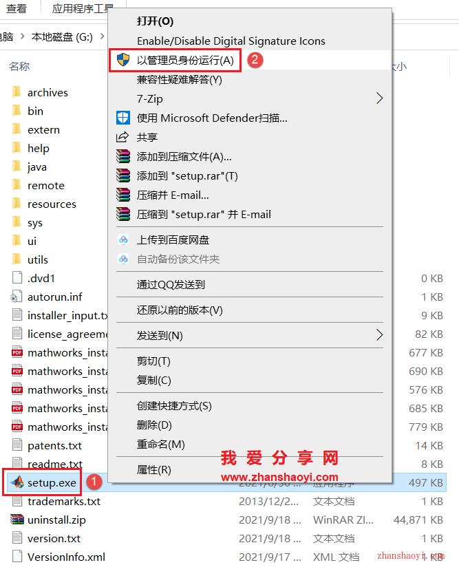Click the WinRAR icon beside 压缩并 E-mail...
This screenshot has width=459, height=567.
point(123,195)
